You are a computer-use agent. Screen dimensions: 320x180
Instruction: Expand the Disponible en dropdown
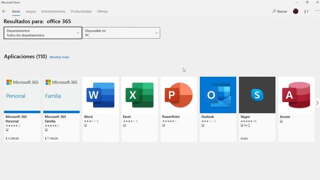click(x=121, y=33)
